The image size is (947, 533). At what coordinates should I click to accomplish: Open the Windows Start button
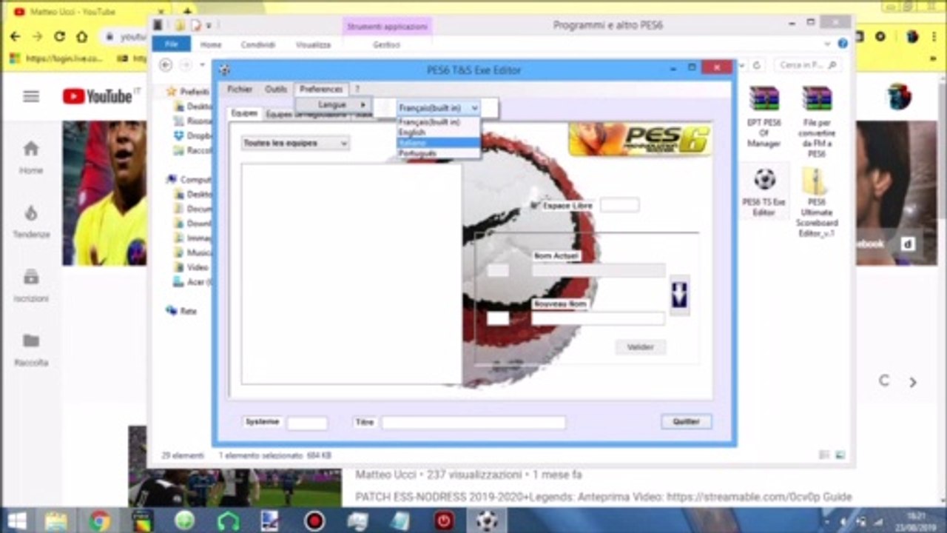[16, 520]
